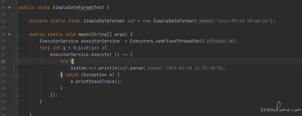Click the printStackTrace method call
Screen dimensions: 302x116
pyautogui.click(x=95, y=81)
